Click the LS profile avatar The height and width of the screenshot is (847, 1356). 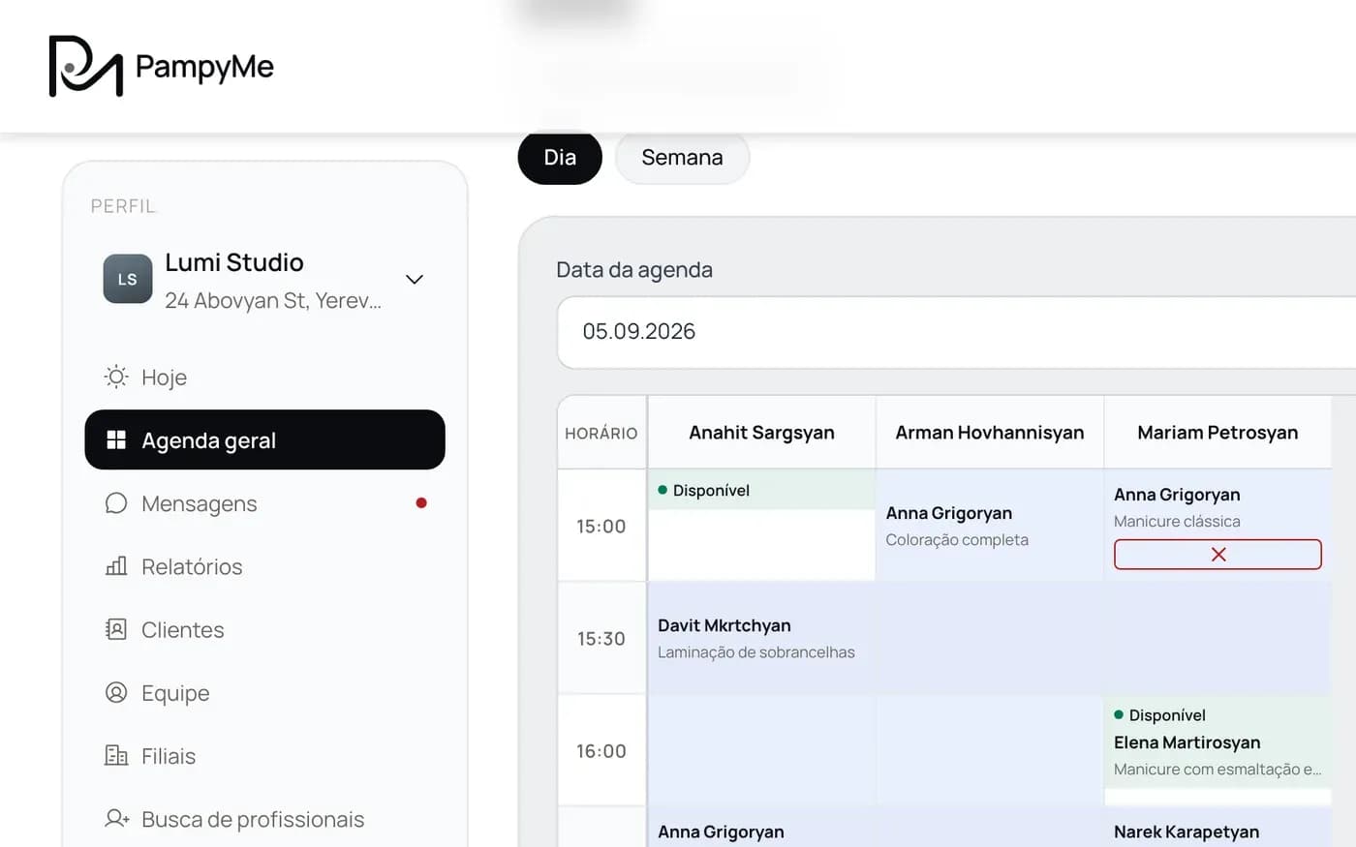(x=128, y=279)
